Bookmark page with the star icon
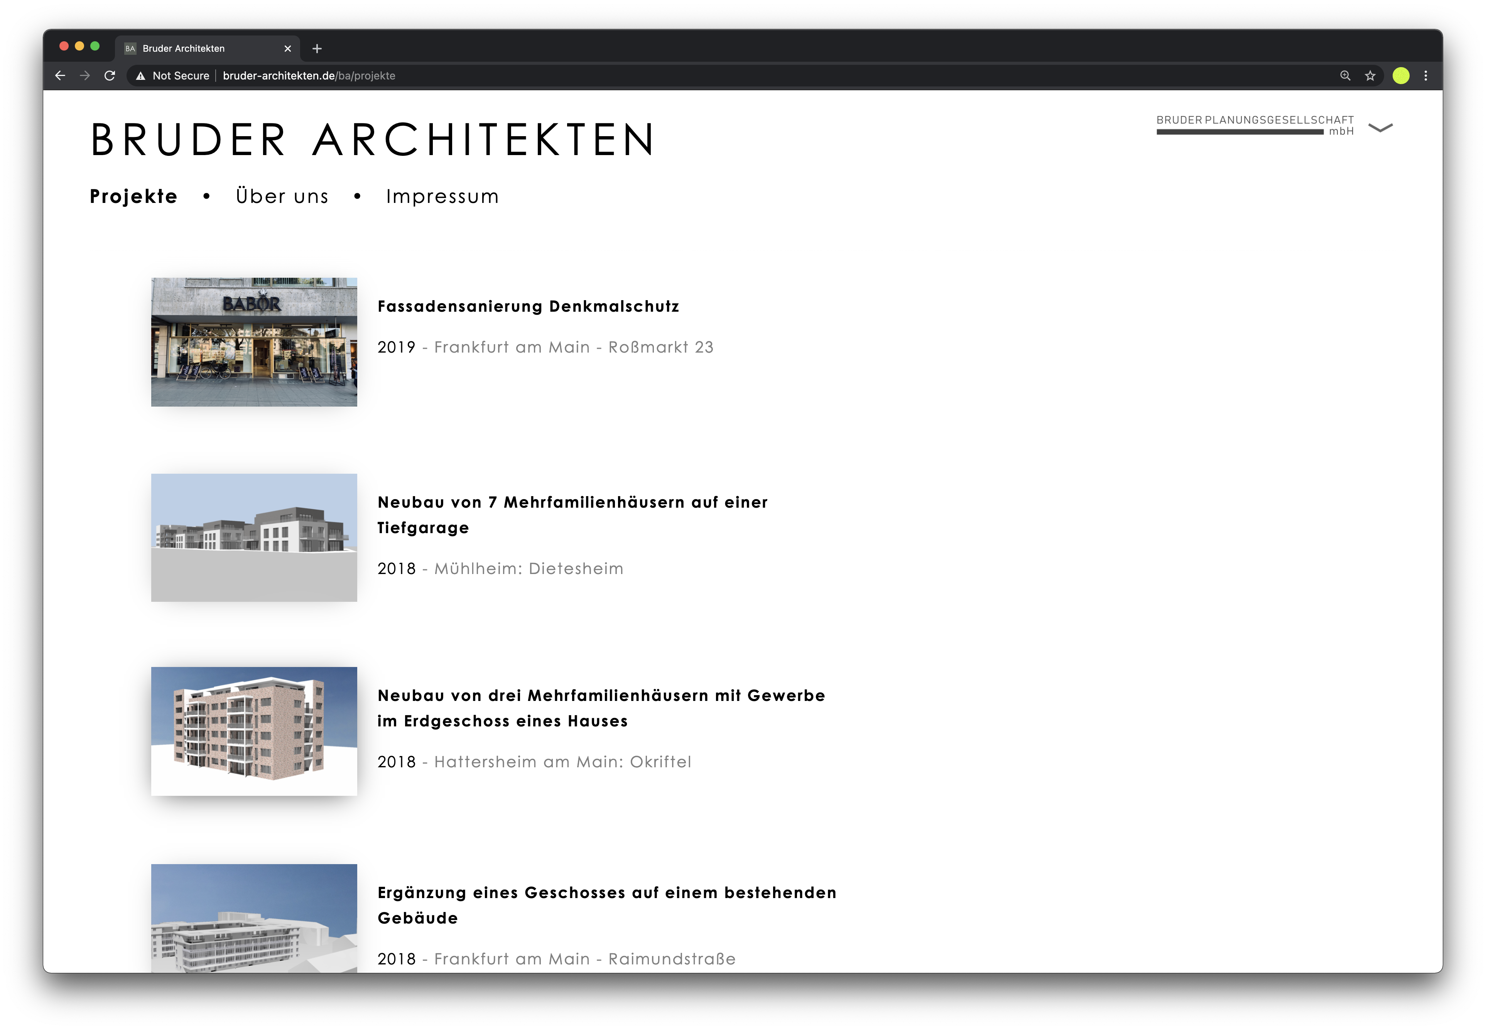This screenshot has height=1030, width=1486. coord(1370,76)
